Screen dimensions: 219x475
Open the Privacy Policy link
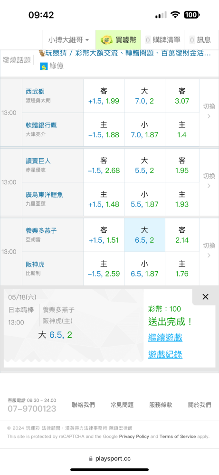click(x=134, y=437)
